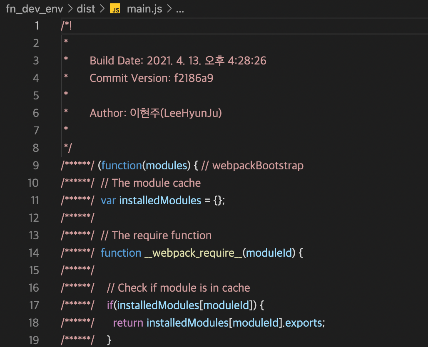Image resolution: width=428 pixels, height=347 pixels.
Task: Open main.js breadcrumb item
Action: (144, 9)
